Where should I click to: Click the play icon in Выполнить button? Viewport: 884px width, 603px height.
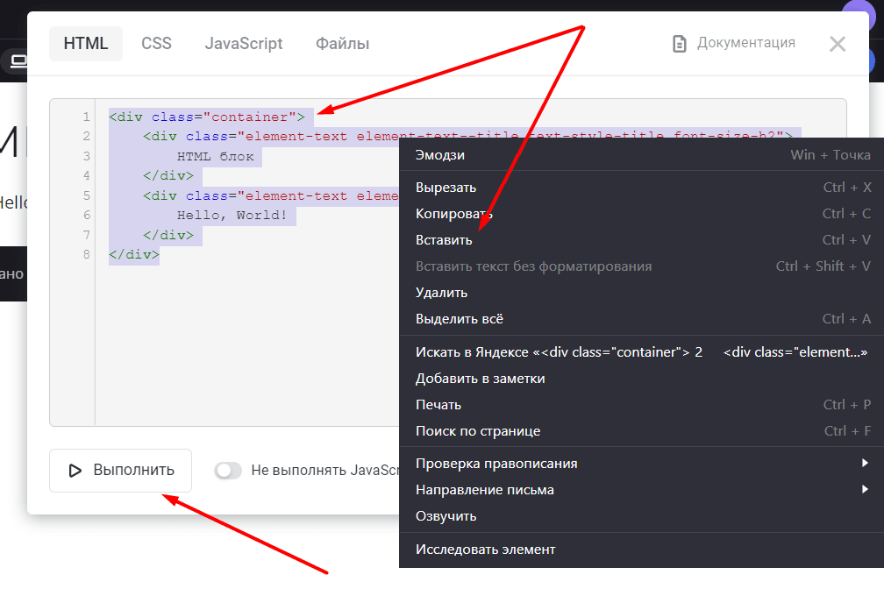[75, 471]
